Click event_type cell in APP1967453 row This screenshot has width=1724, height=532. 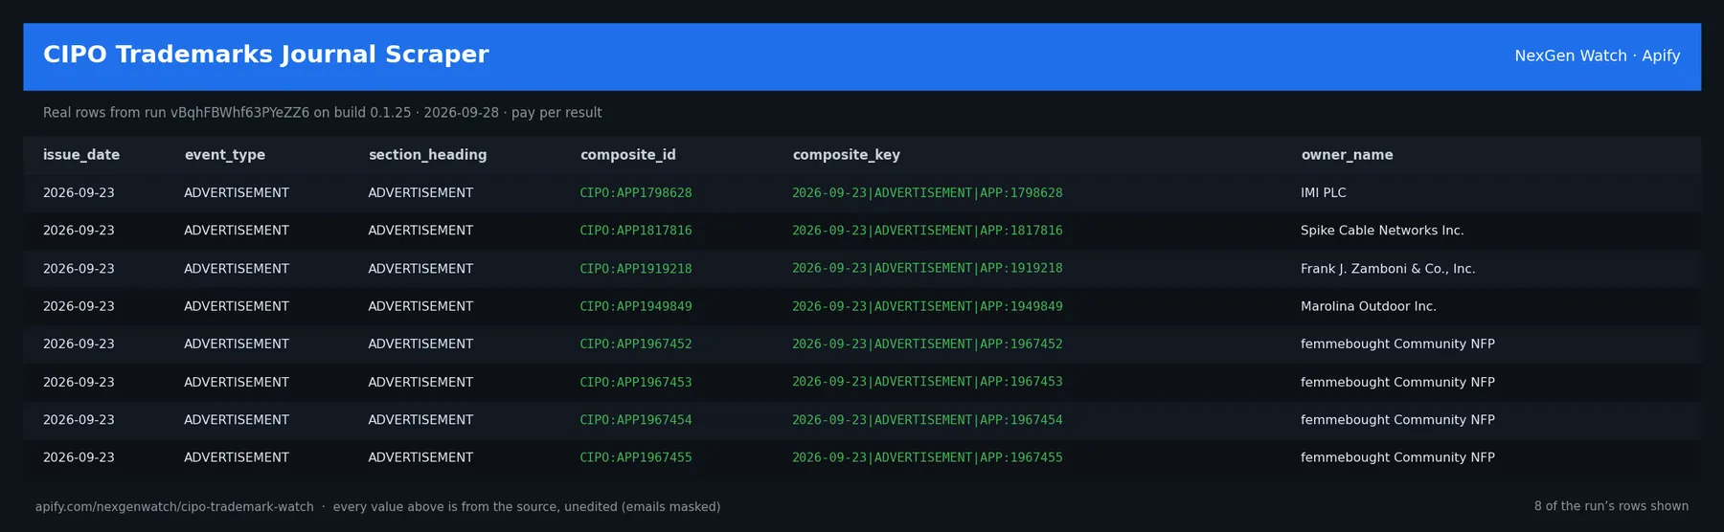click(237, 382)
